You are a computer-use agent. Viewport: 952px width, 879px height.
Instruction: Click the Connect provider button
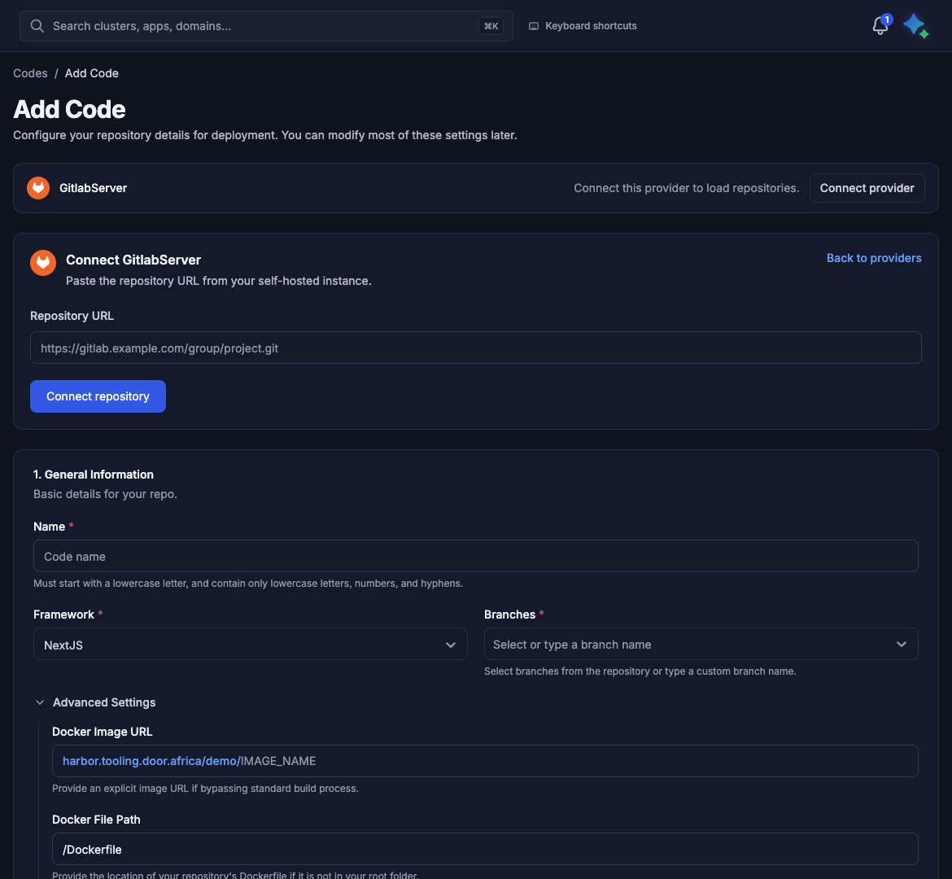[867, 188]
